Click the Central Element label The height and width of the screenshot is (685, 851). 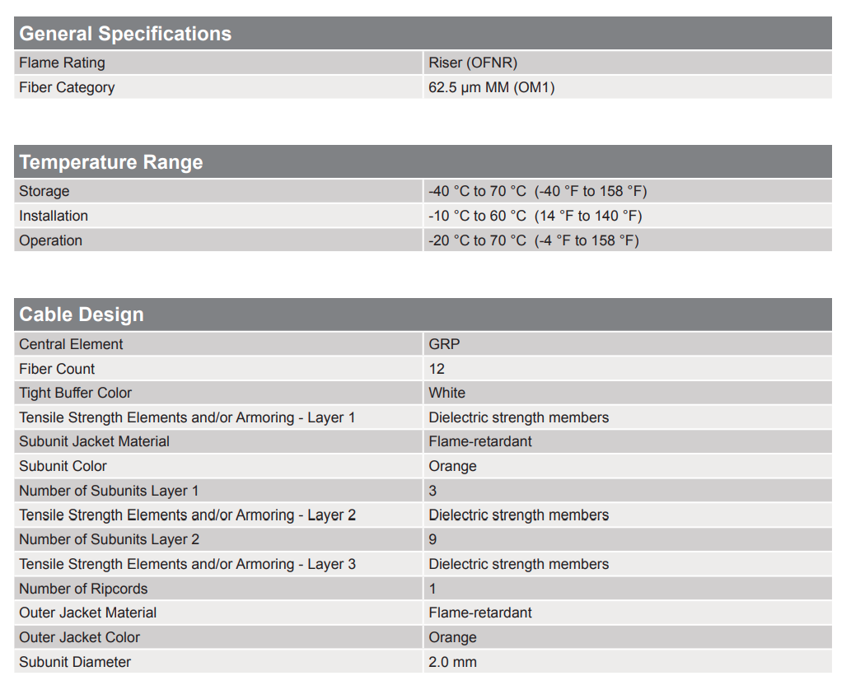click(x=71, y=344)
